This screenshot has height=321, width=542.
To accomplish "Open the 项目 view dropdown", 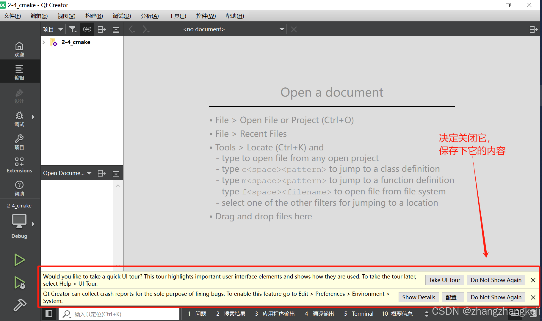I will [53, 29].
